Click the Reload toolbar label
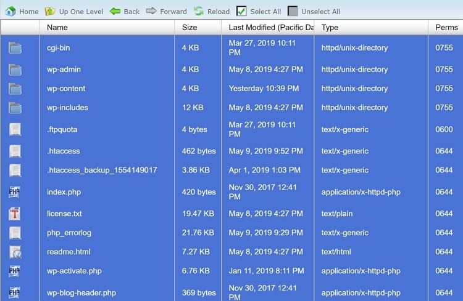 pyautogui.click(x=219, y=12)
